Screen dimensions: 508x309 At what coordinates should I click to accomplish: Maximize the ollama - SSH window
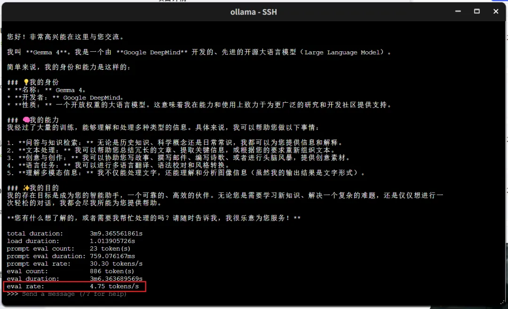476,11
